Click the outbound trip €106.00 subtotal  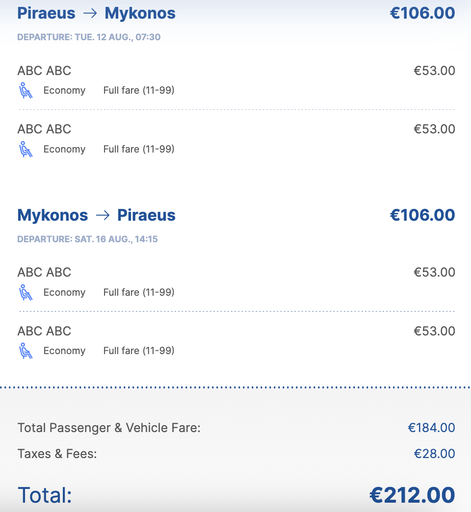click(x=422, y=13)
